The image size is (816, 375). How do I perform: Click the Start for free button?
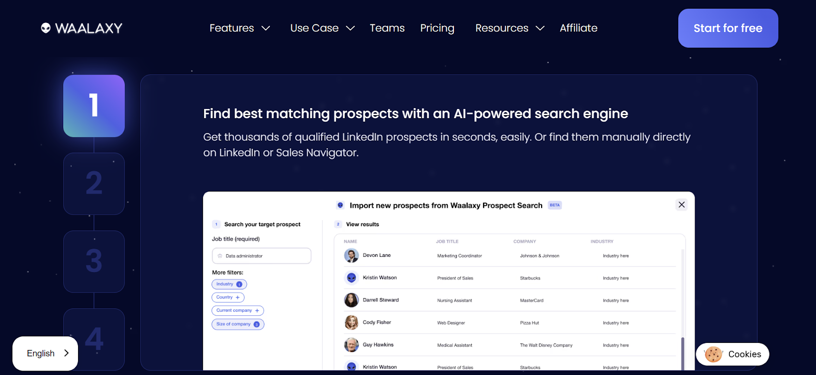point(728,28)
